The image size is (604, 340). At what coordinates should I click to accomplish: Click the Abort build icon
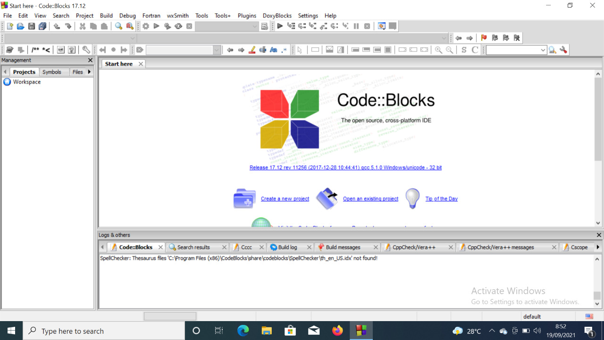[189, 26]
